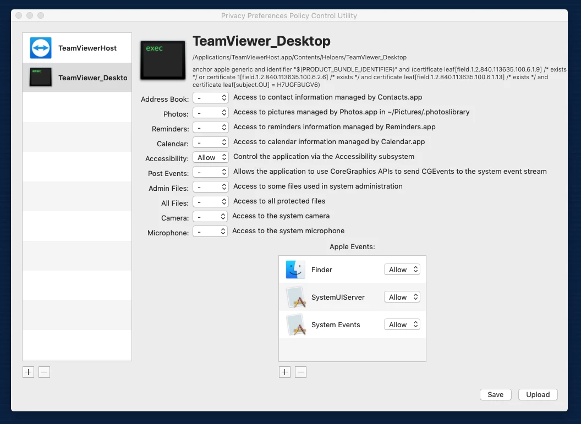Screen dimensions: 581x424
Task: Open the Photos permission dropdown
Action: point(211,113)
